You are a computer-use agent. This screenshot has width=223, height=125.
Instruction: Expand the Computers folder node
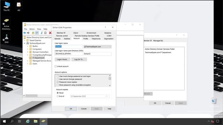pos(28,49)
